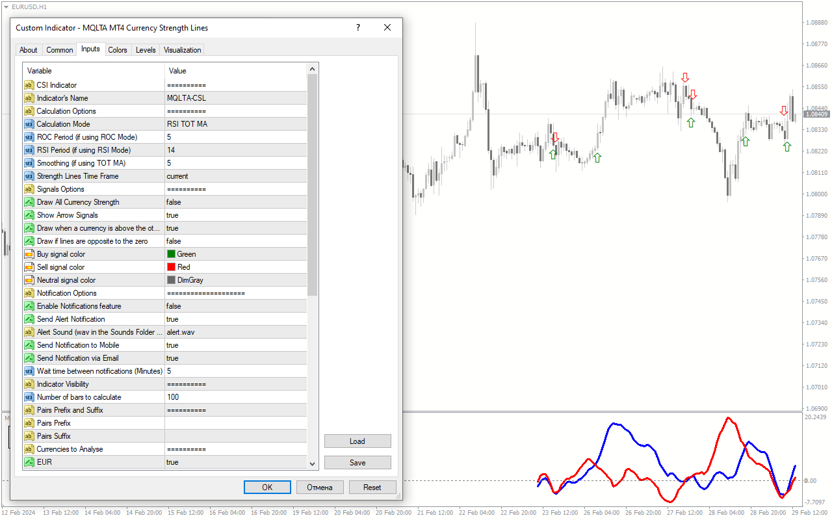
Task: Toggle value of Draw when a currency is above
Action: point(235,228)
